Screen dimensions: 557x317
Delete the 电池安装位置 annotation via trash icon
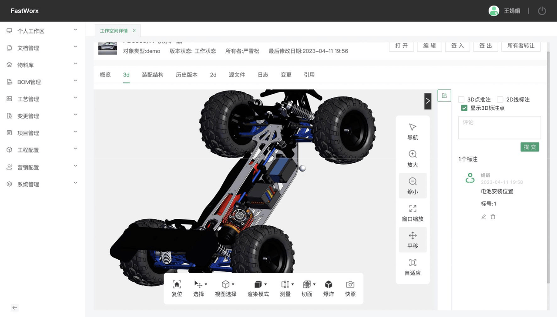(x=492, y=217)
